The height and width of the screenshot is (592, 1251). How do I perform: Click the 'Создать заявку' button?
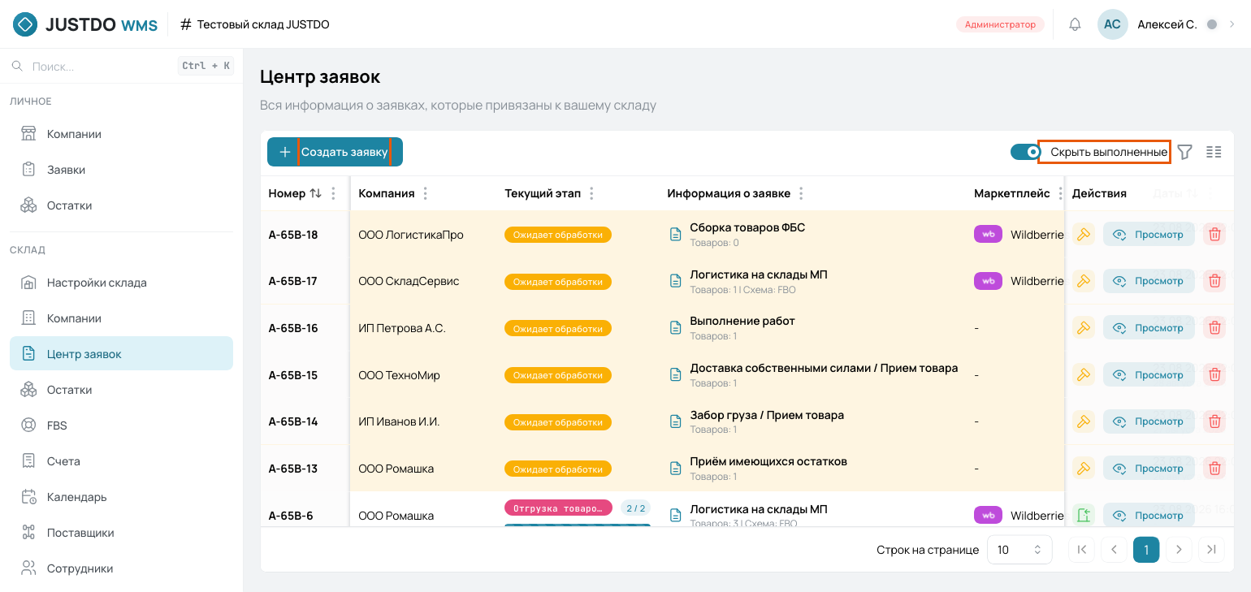point(335,152)
